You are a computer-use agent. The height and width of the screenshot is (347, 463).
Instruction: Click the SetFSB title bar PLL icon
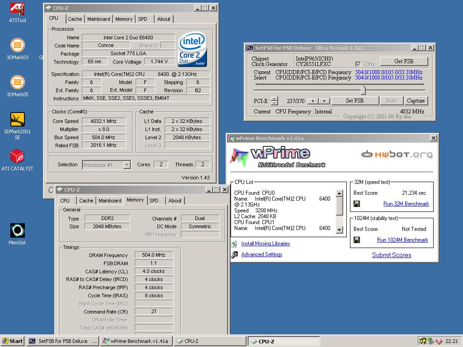[x=250, y=48]
